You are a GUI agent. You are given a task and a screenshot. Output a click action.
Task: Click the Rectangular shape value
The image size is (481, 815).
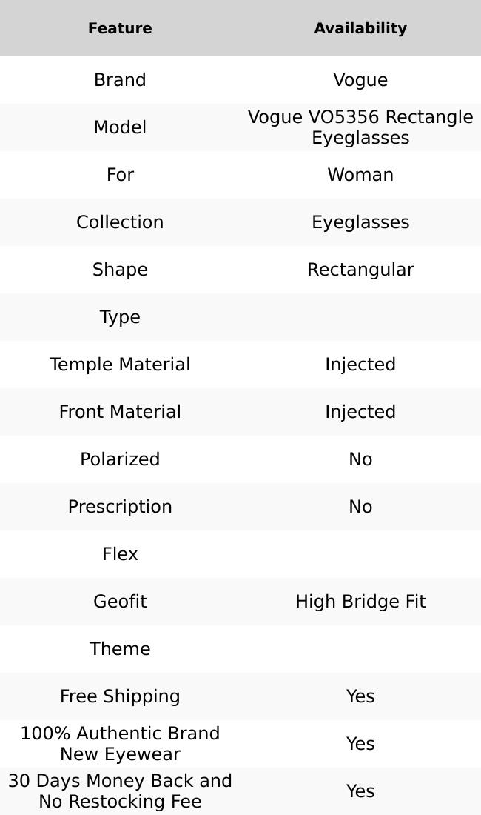[x=360, y=270]
